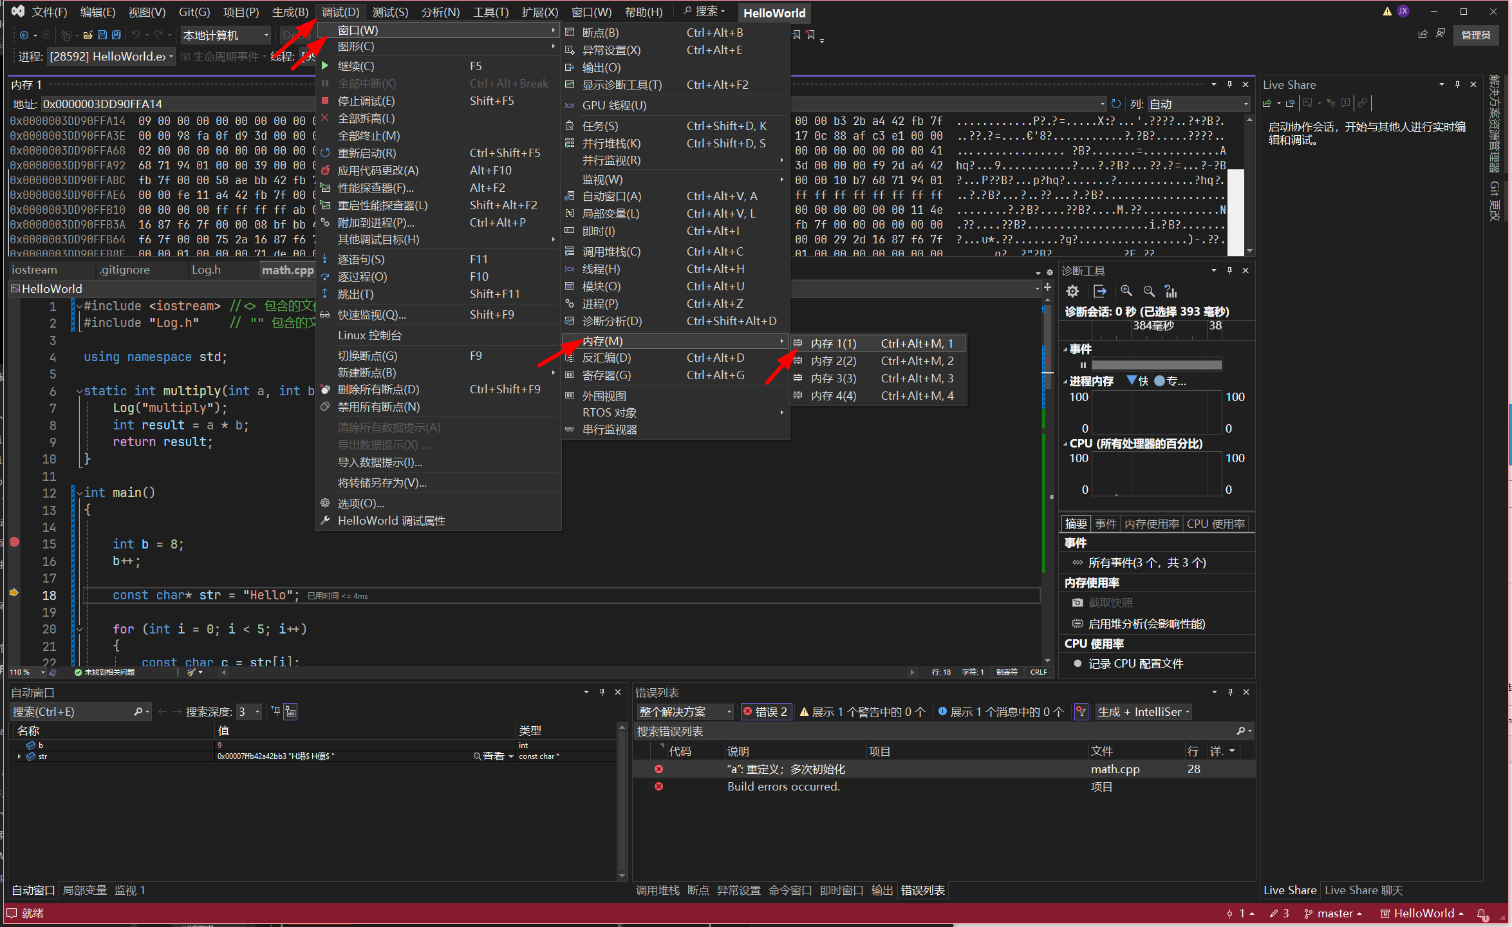Click Record CPU Profile button
This screenshot has height=927, width=1512.
click(x=1135, y=664)
